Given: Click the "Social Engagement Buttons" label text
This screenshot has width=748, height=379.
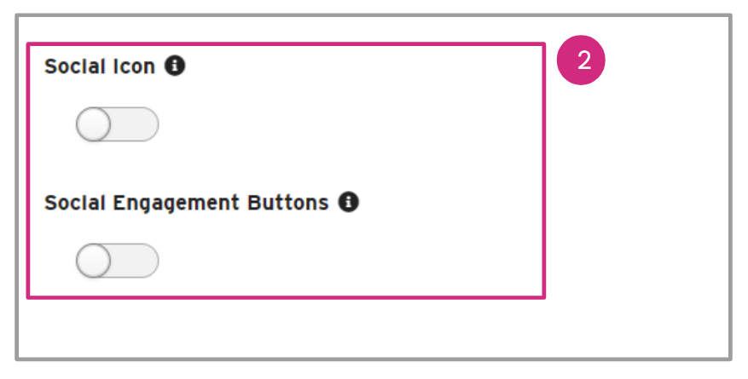Looking at the screenshot, I should [x=186, y=203].
